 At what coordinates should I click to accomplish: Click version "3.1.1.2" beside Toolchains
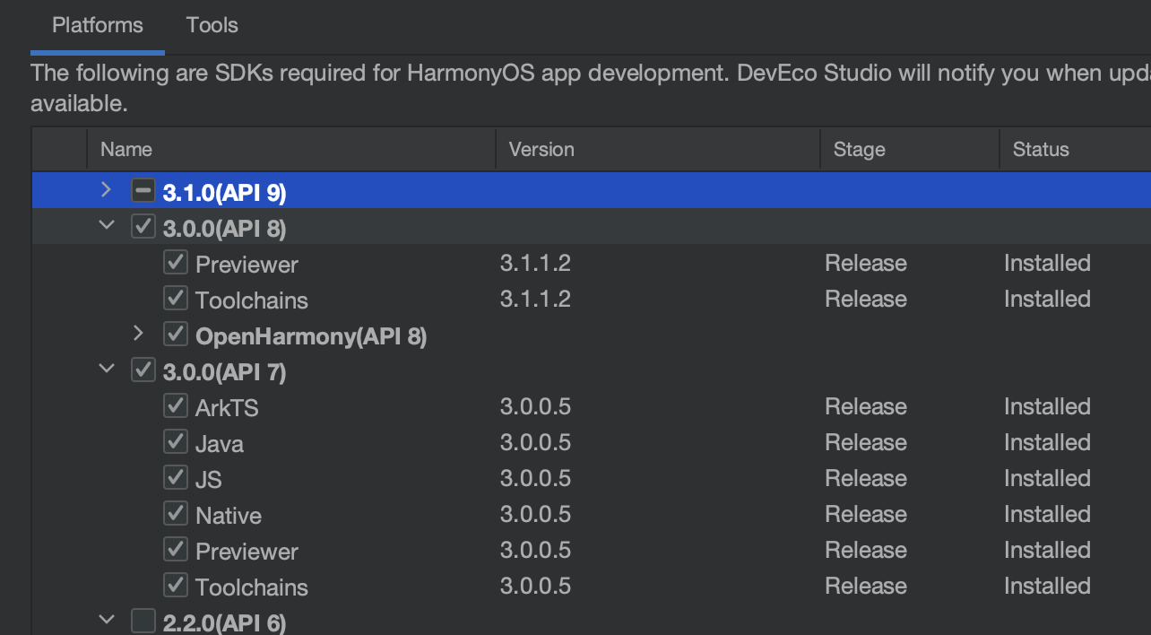(x=535, y=299)
